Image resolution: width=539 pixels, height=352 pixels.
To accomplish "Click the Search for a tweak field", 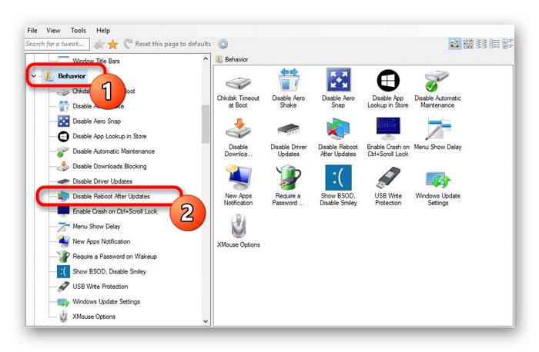I will [x=57, y=44].
